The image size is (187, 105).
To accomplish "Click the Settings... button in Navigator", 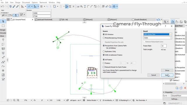I will click(x=175, y=99).
